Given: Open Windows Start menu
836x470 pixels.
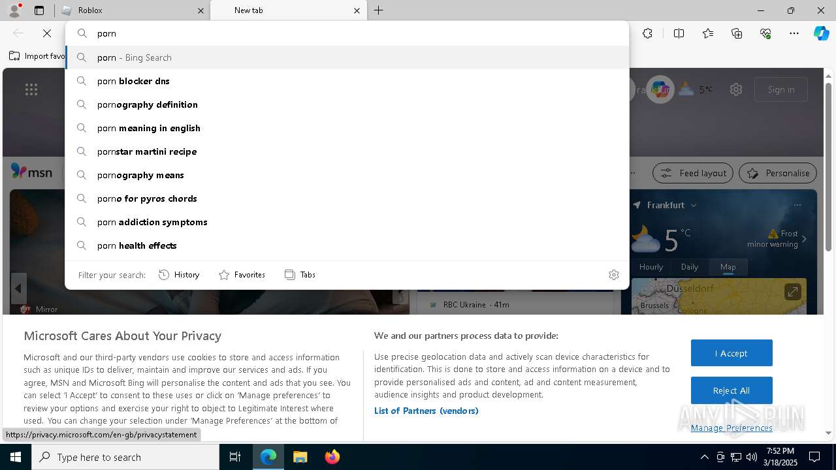Looking at the screenshot, I should [x=16, y=457].
